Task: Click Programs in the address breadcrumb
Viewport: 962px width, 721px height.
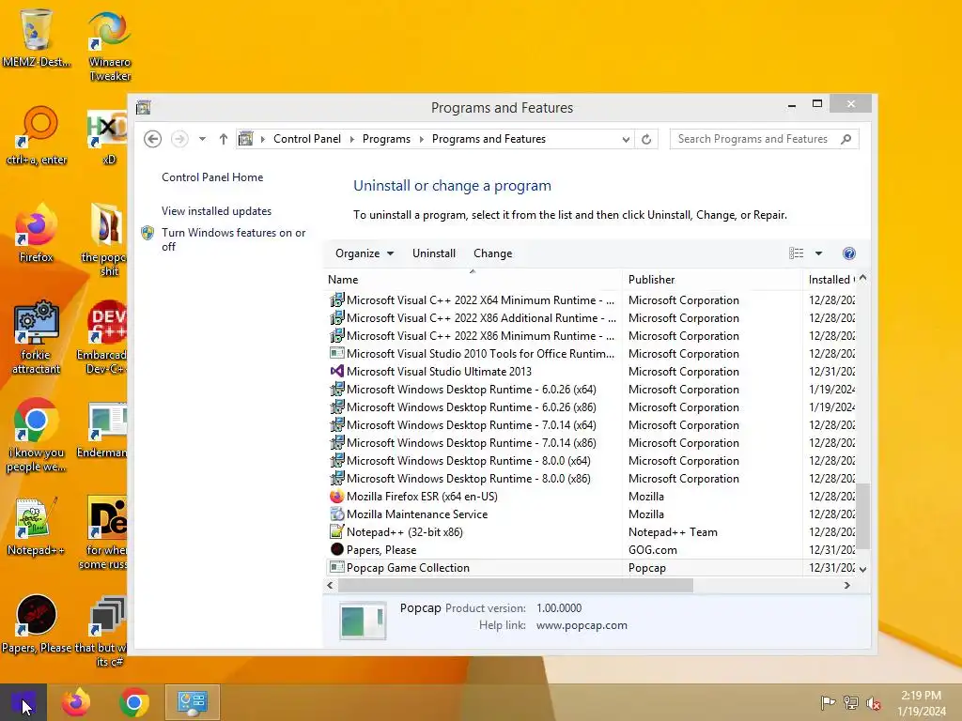Action: click(386, 139)
